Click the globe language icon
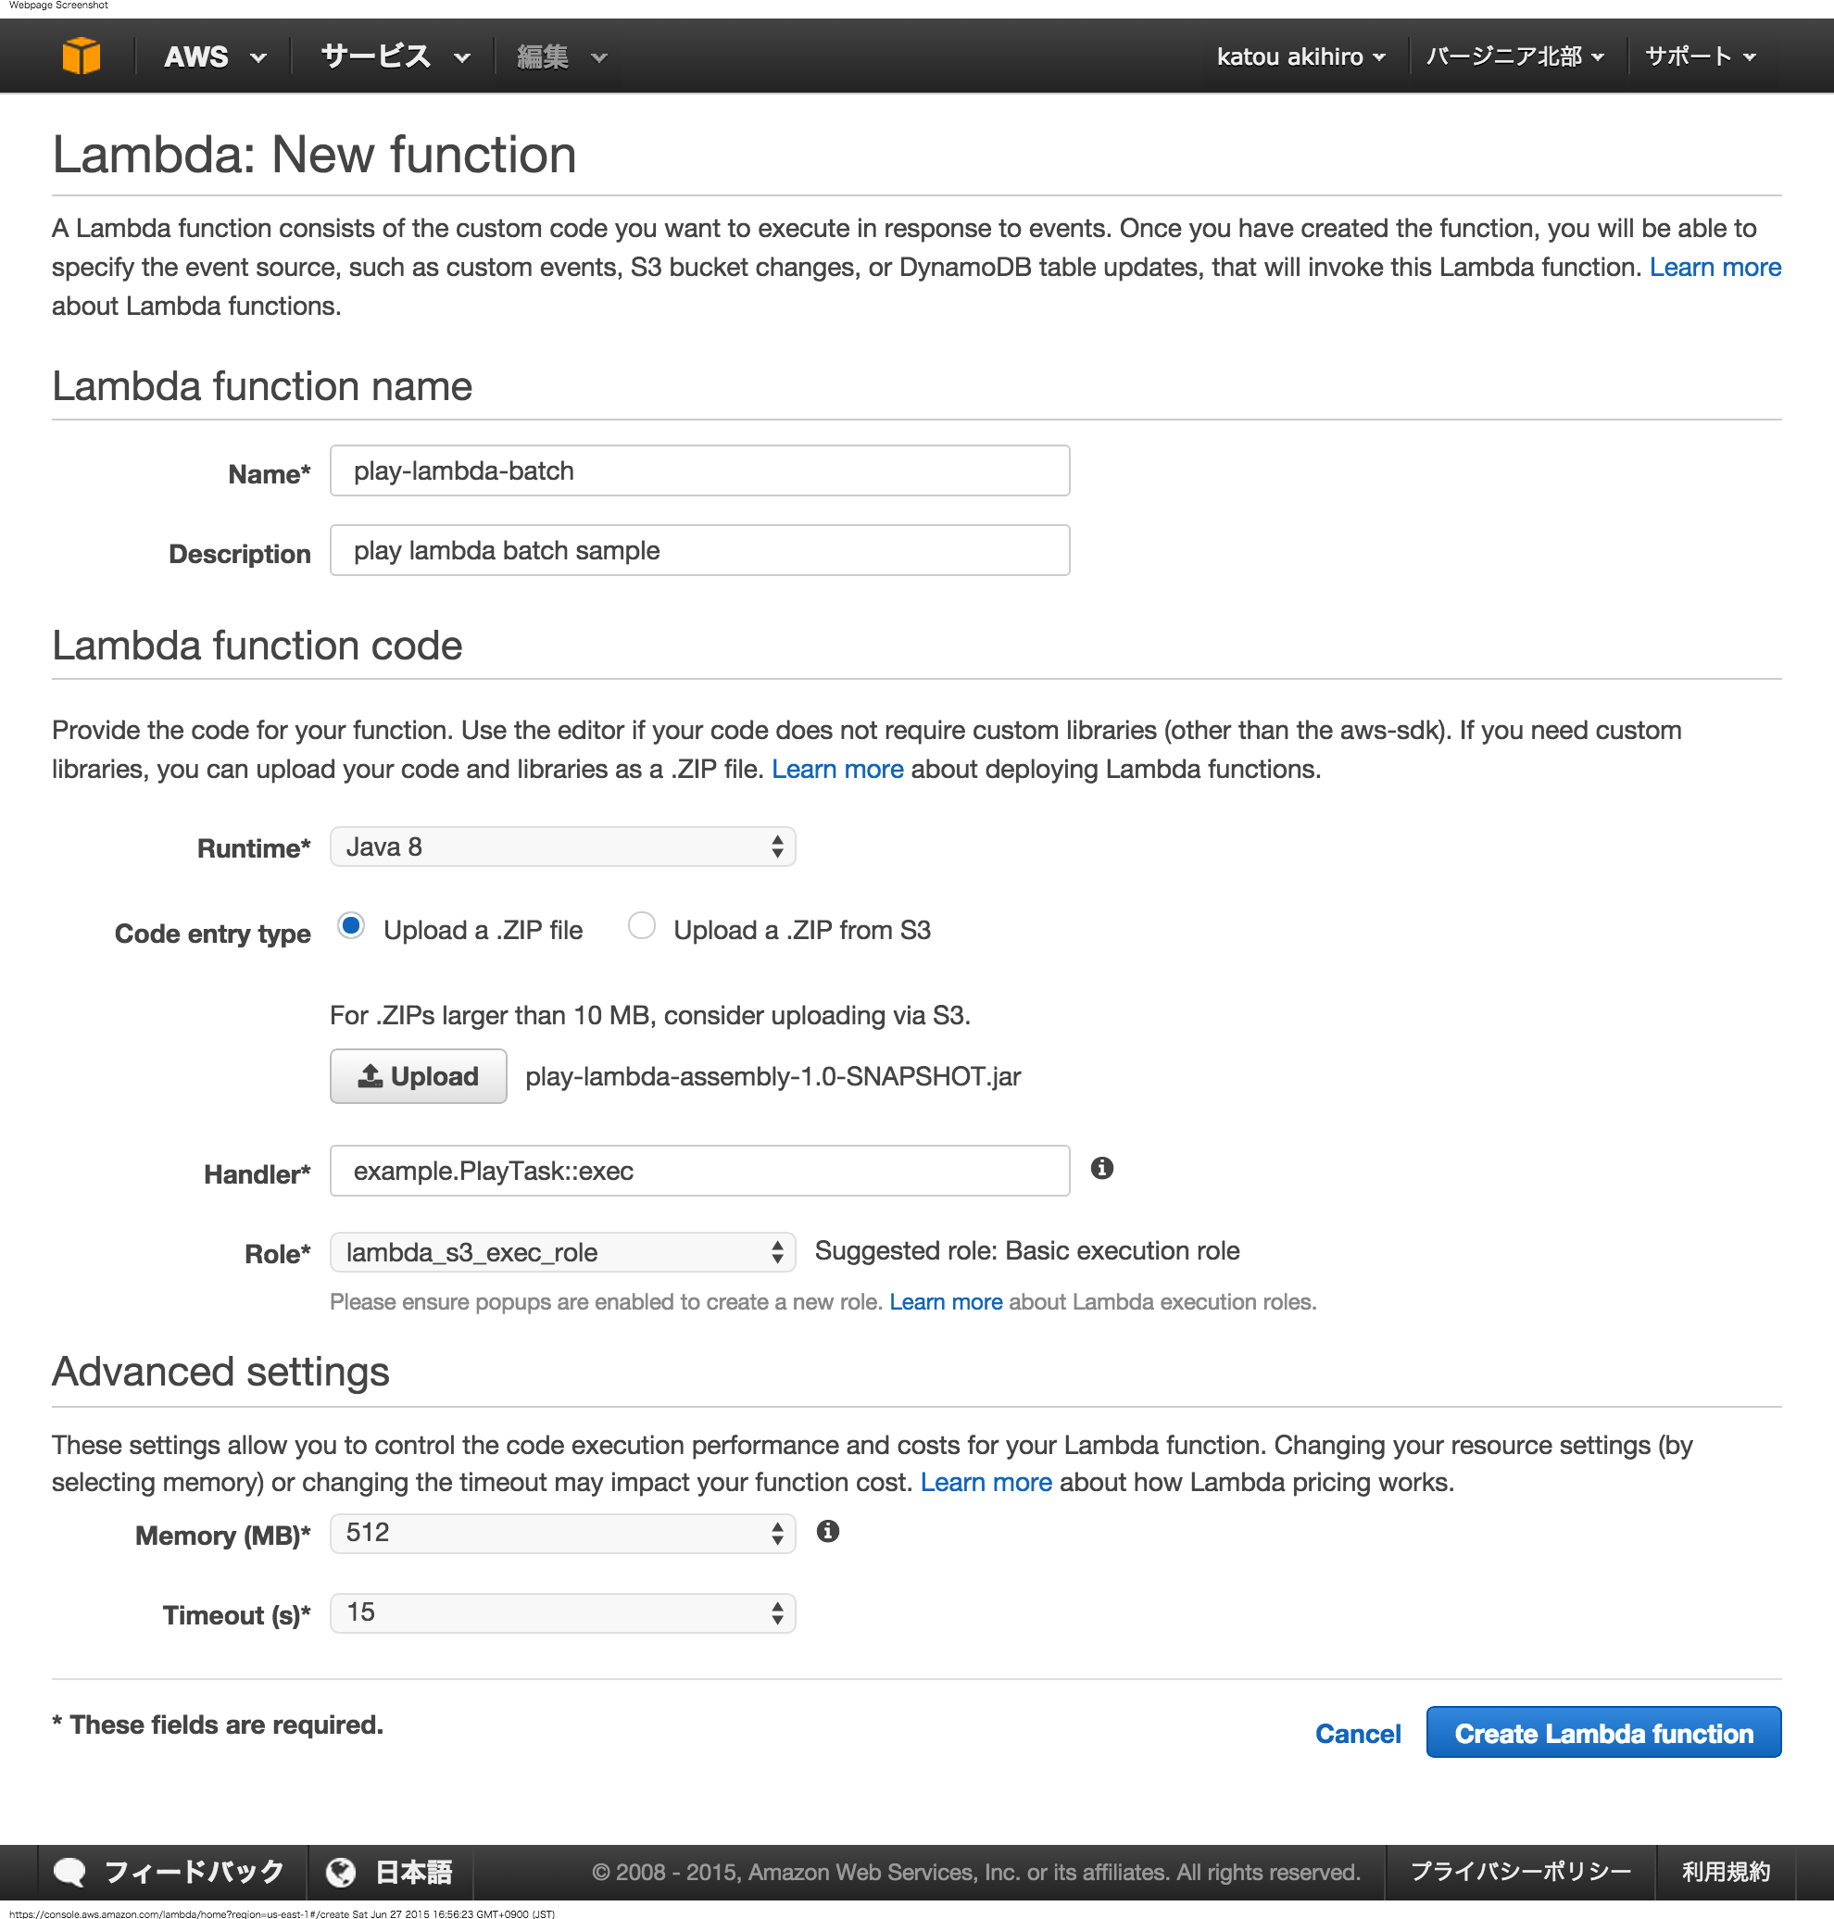Viewport: 1834px width, 1919px height. (340, 1871)
